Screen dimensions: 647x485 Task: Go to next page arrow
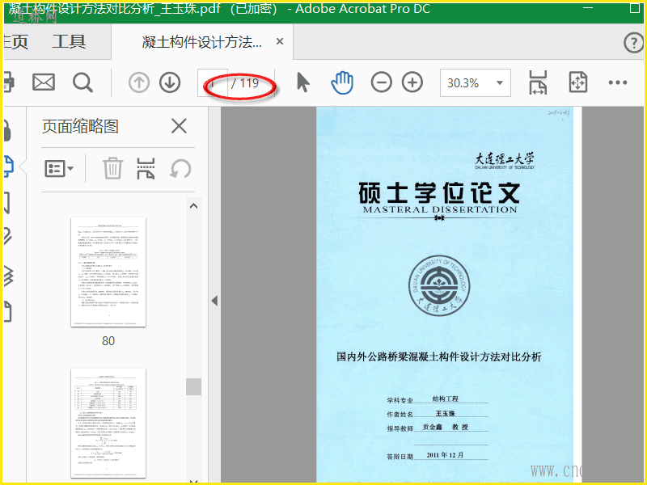click(x=170, y=82)
